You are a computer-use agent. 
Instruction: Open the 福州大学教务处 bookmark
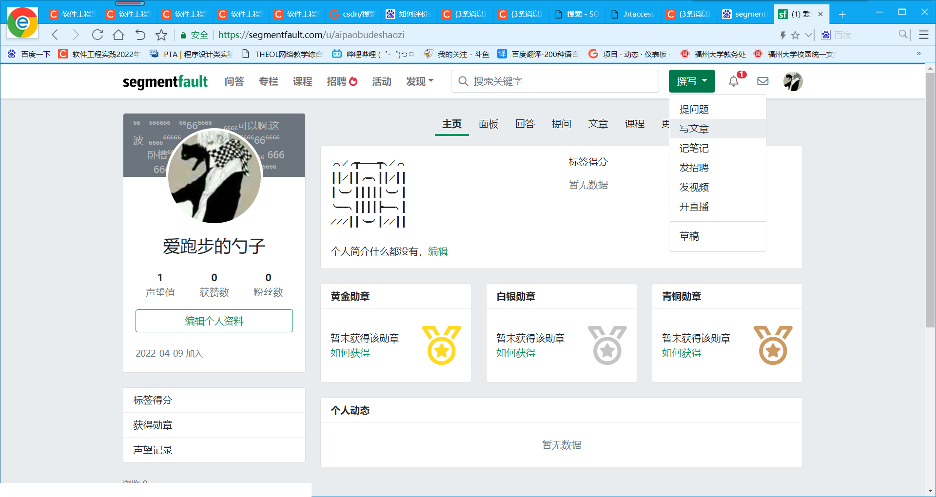(x=713, y=54)
